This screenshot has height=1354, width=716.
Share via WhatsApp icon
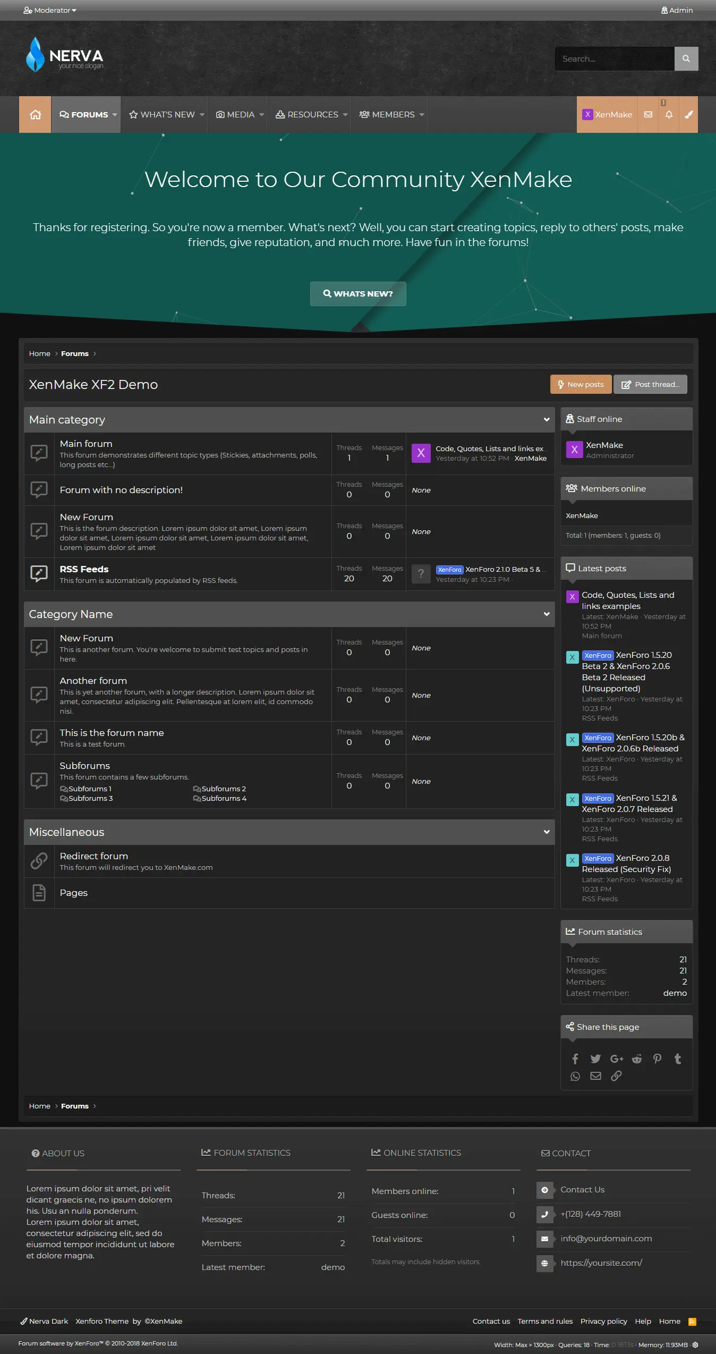point(575,1076)
